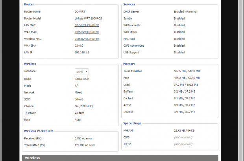
Task: Click the Wireless section header bar
Action: click(x=33, y=158)
